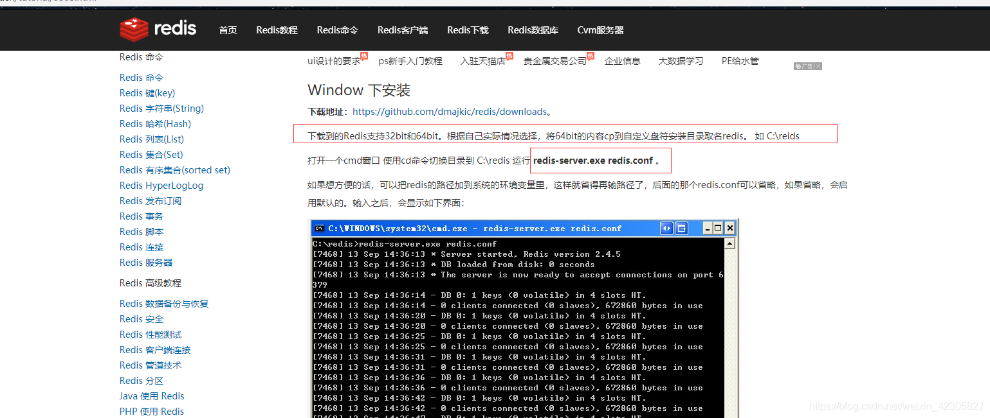Open sidebar link Redis 有序集合(sorted set)
The height and width of the screenshot is (418, 990).
tap(175, 170)
